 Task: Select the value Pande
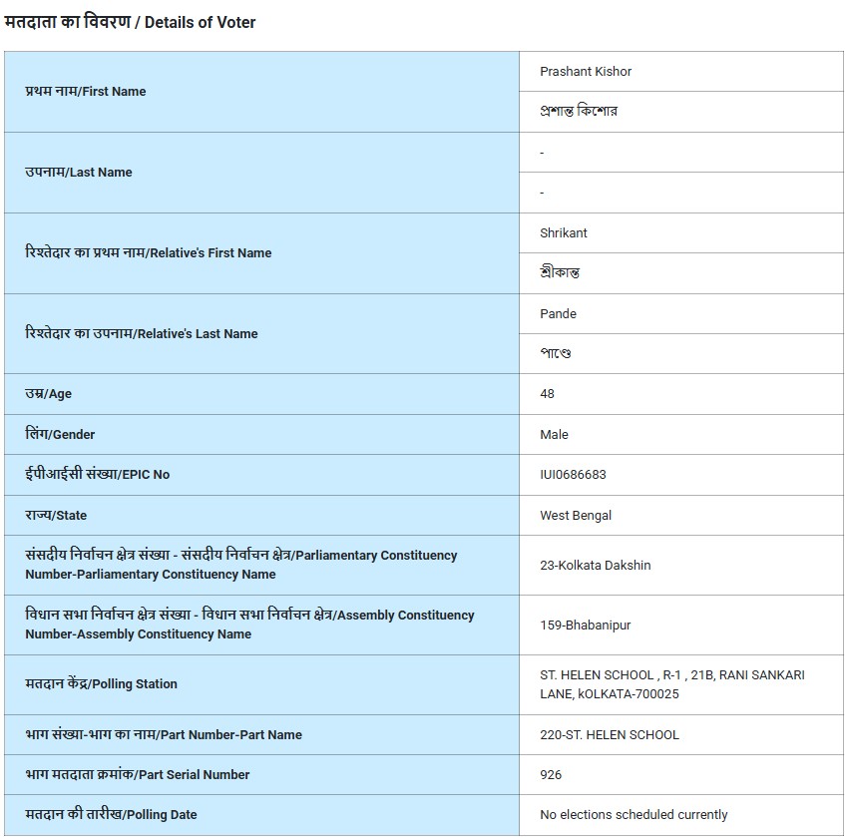[x=558, y=314]
